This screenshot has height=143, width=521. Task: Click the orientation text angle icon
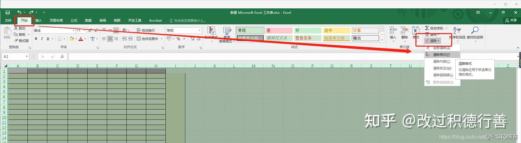[x=125, y=30]
